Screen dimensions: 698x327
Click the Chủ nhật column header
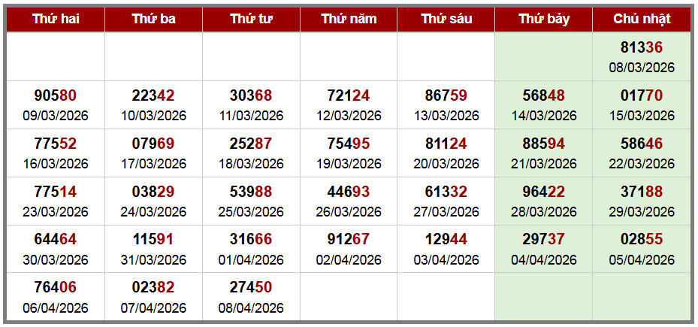tap(642, 20)
